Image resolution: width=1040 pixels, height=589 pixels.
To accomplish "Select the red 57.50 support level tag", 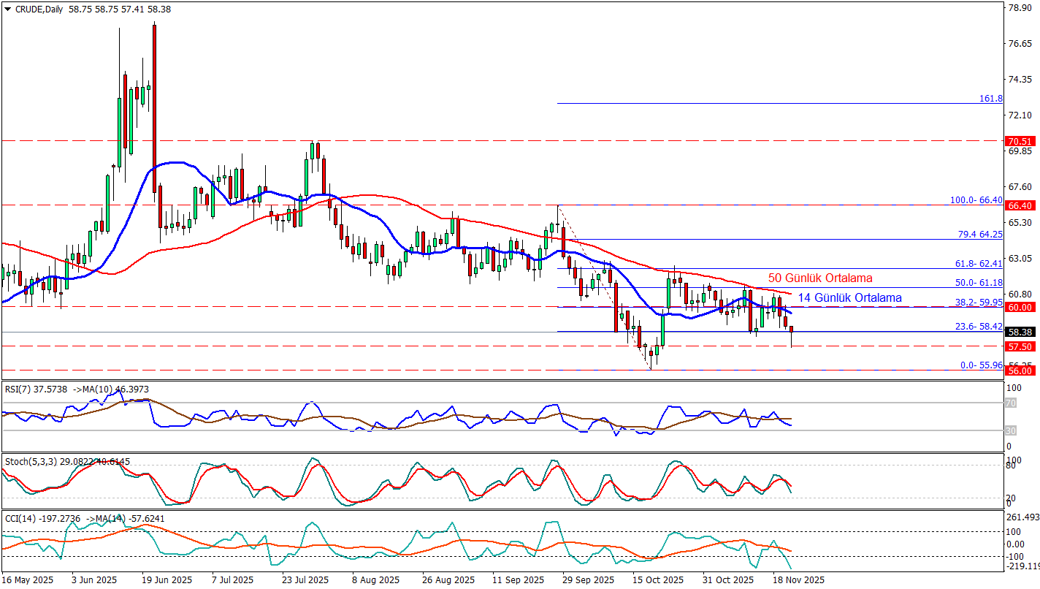I will [1018, 346].
